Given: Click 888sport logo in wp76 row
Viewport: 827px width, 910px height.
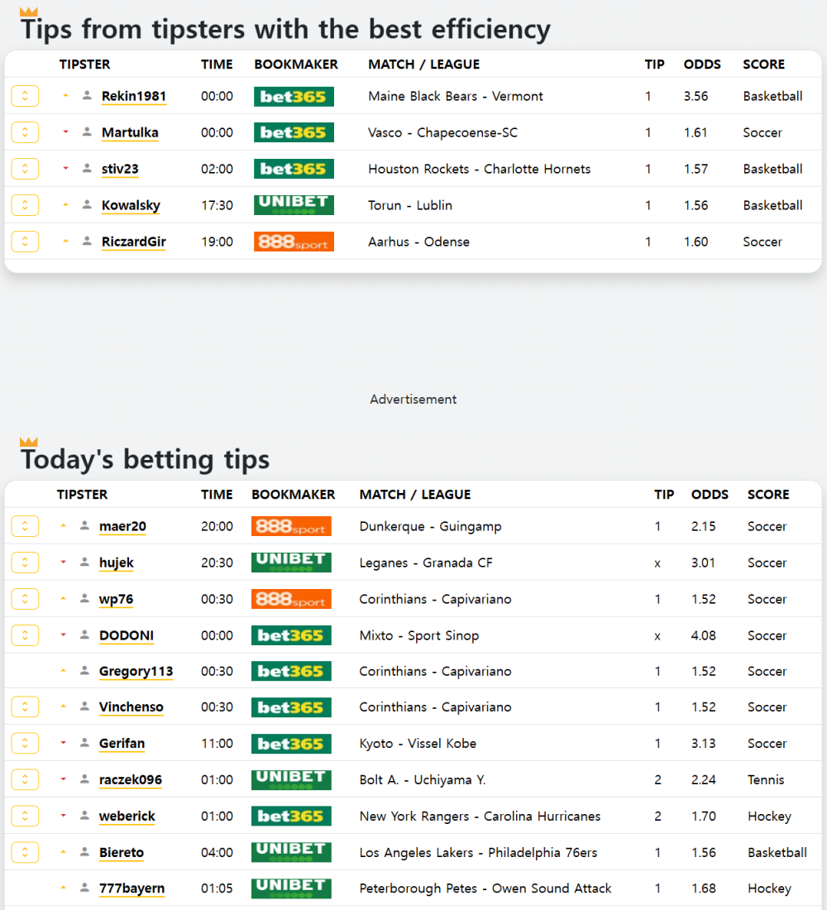Looking at the screenshot, I should 291,600.
